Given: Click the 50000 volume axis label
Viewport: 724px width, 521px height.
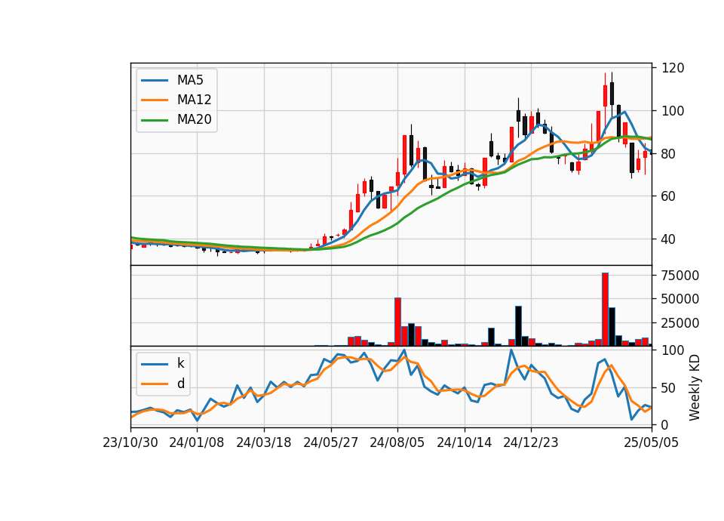Looking at the screenshot, I should click(x=680, y=299).
